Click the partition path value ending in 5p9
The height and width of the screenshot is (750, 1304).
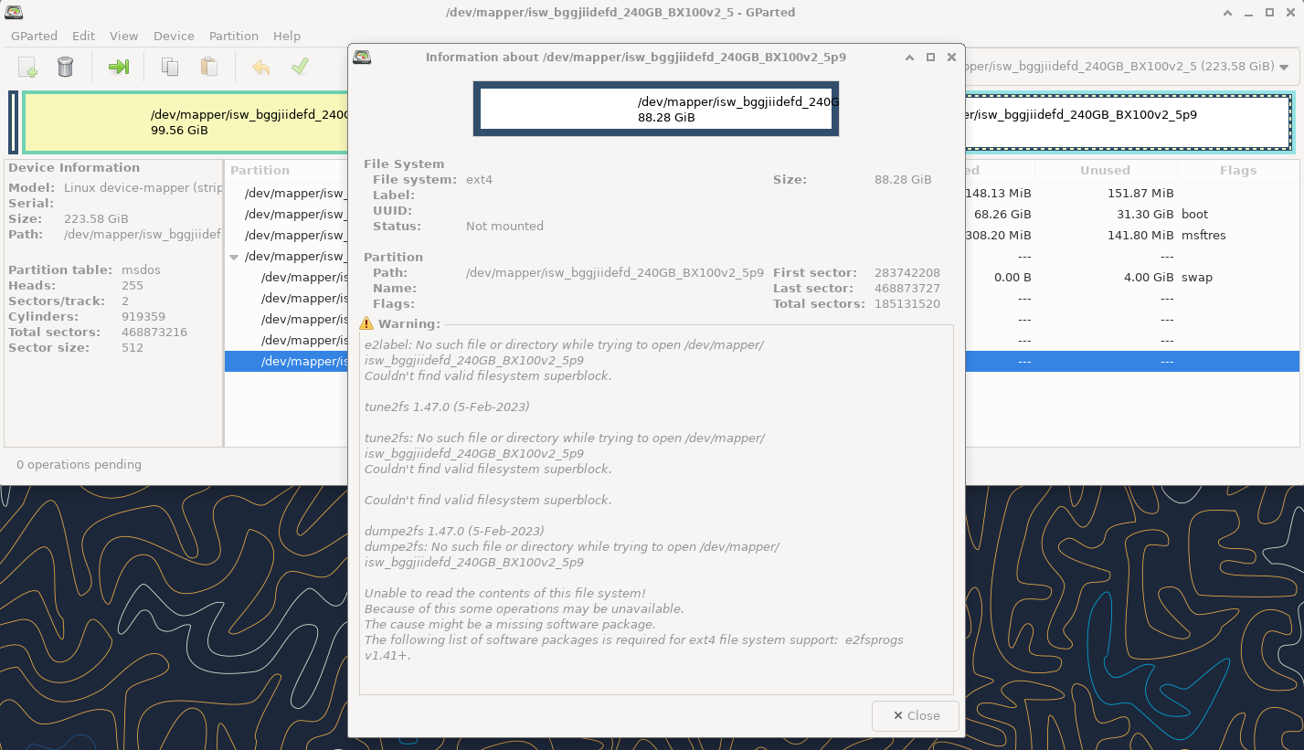click(614, 273)
